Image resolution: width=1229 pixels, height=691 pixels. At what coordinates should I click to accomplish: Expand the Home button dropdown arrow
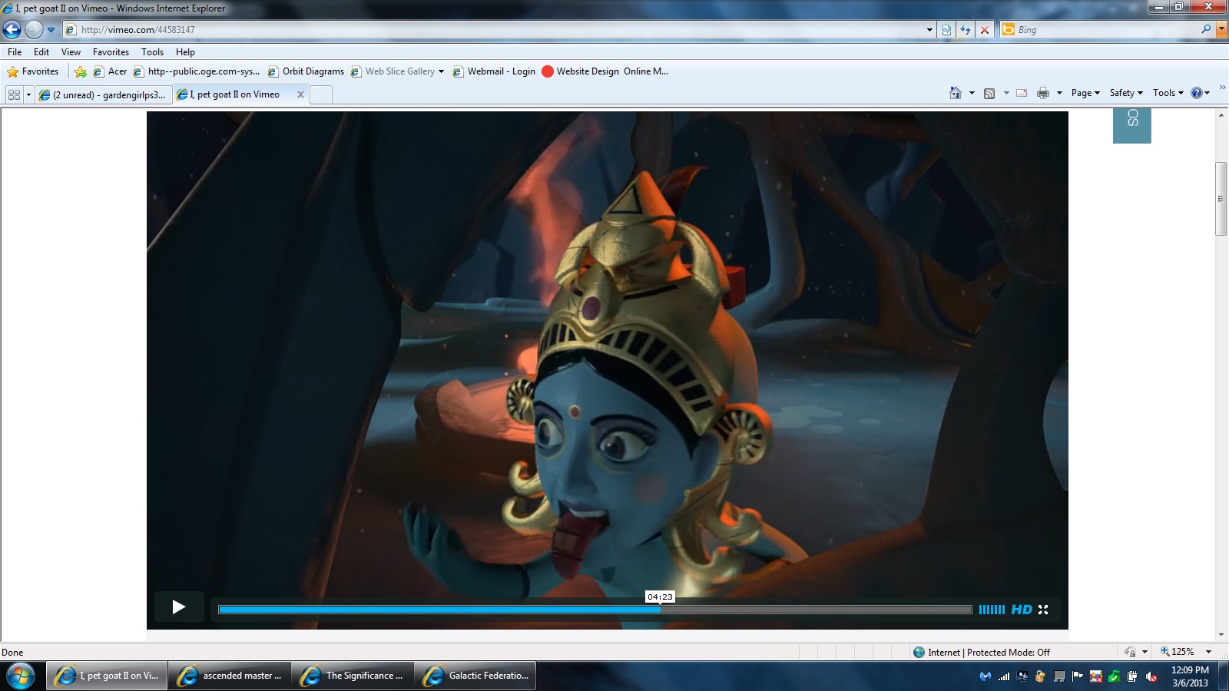click(x=972, y=93)
